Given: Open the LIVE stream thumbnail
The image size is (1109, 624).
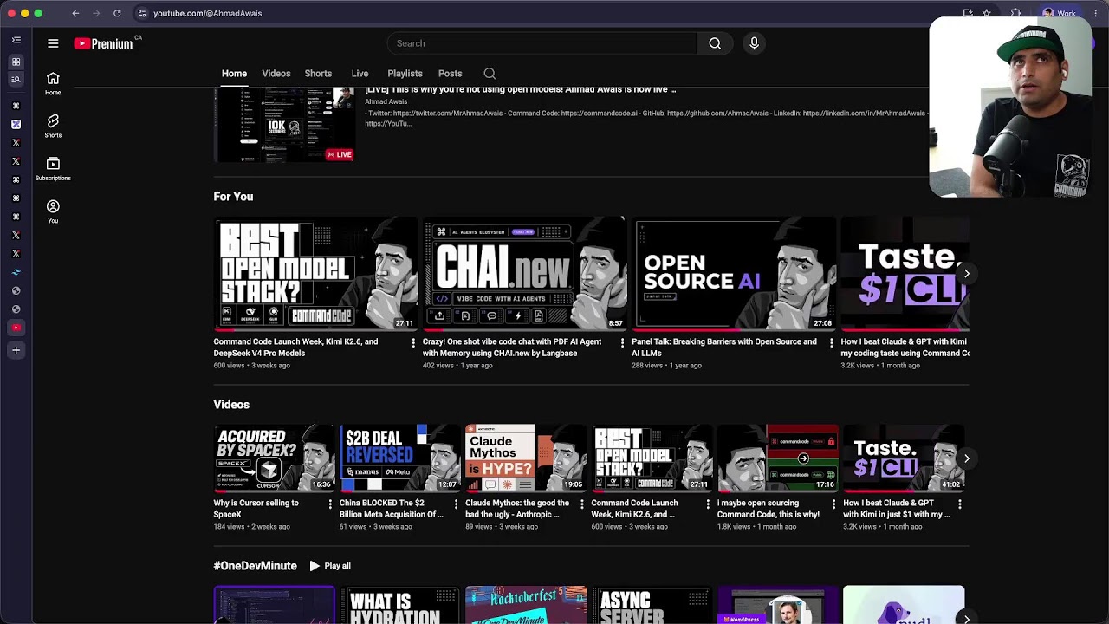Looking at the screenshot, I should [284, 125].
